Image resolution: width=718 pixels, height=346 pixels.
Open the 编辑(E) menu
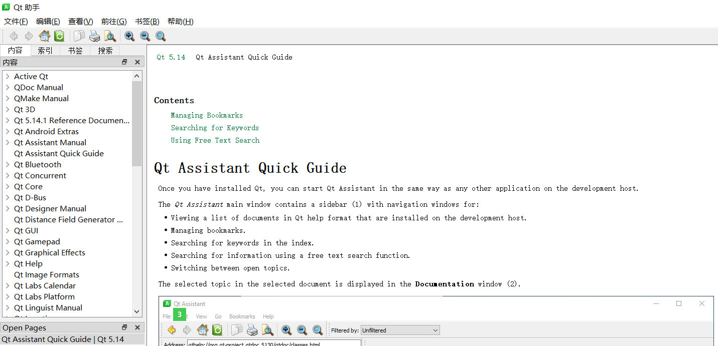coord(48,22)
